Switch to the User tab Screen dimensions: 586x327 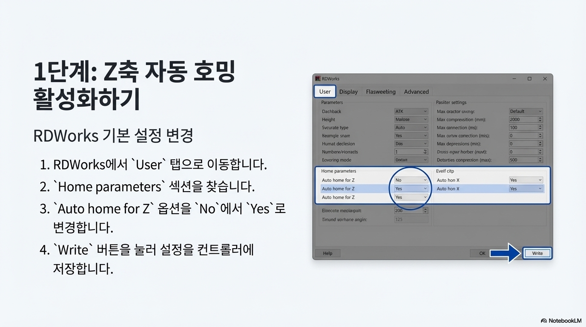(325, 92)
